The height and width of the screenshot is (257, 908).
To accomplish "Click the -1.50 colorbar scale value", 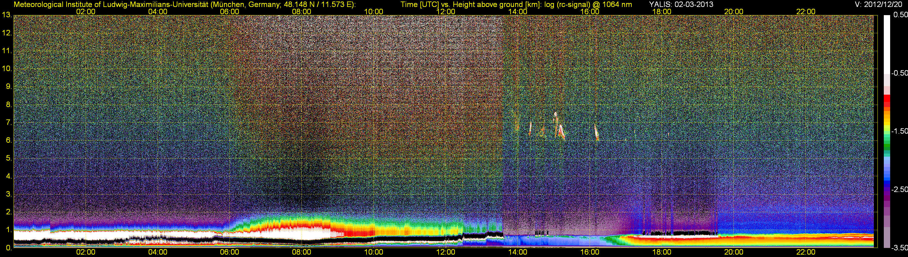I will pos(899,131).
